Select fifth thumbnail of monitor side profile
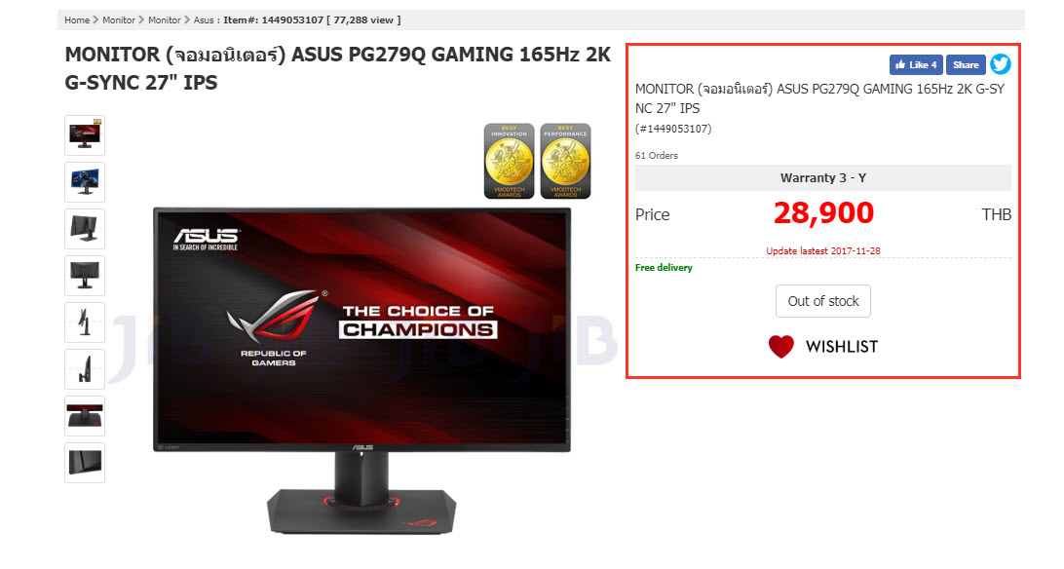1064x569 pixels. pyautogui.click(x=85, y=322)
